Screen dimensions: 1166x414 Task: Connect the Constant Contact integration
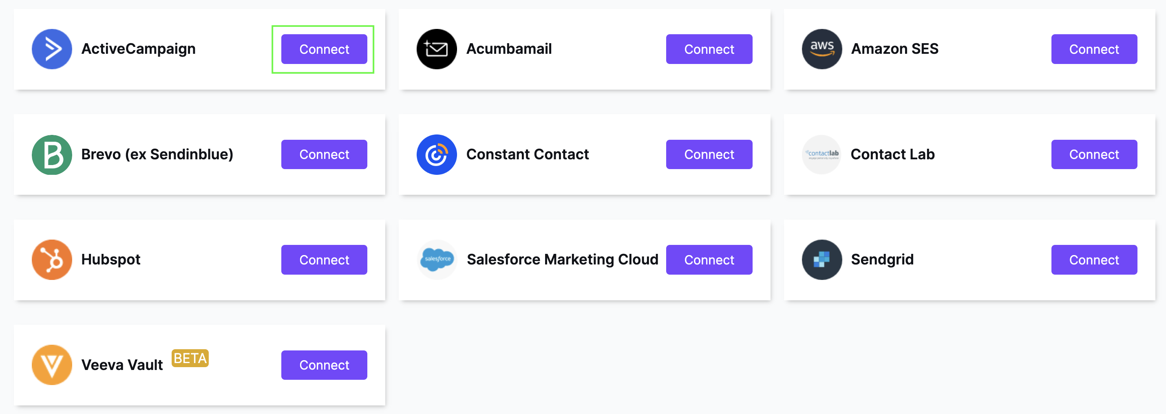point(709,154)
